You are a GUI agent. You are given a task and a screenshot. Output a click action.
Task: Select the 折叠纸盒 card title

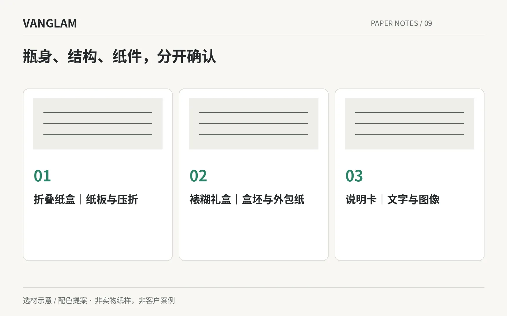pyautogui.click(x=55, y=199)
